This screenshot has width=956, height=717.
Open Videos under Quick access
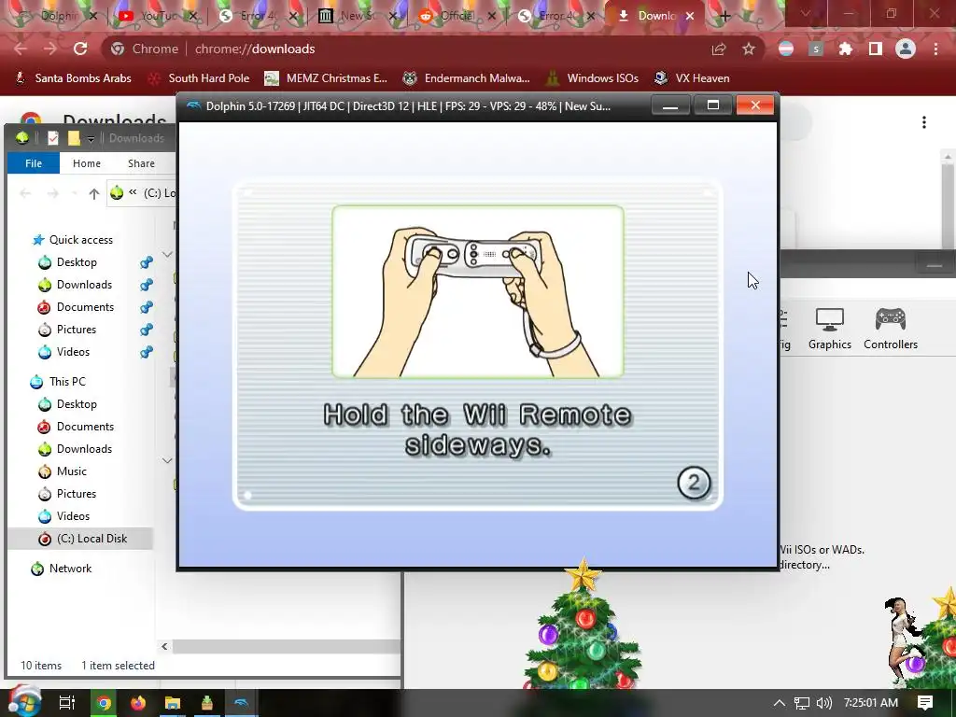[x=73, y=352]
